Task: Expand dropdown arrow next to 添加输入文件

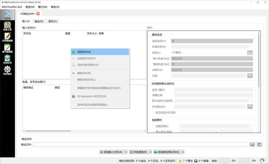Action: [x=126, y=152]
